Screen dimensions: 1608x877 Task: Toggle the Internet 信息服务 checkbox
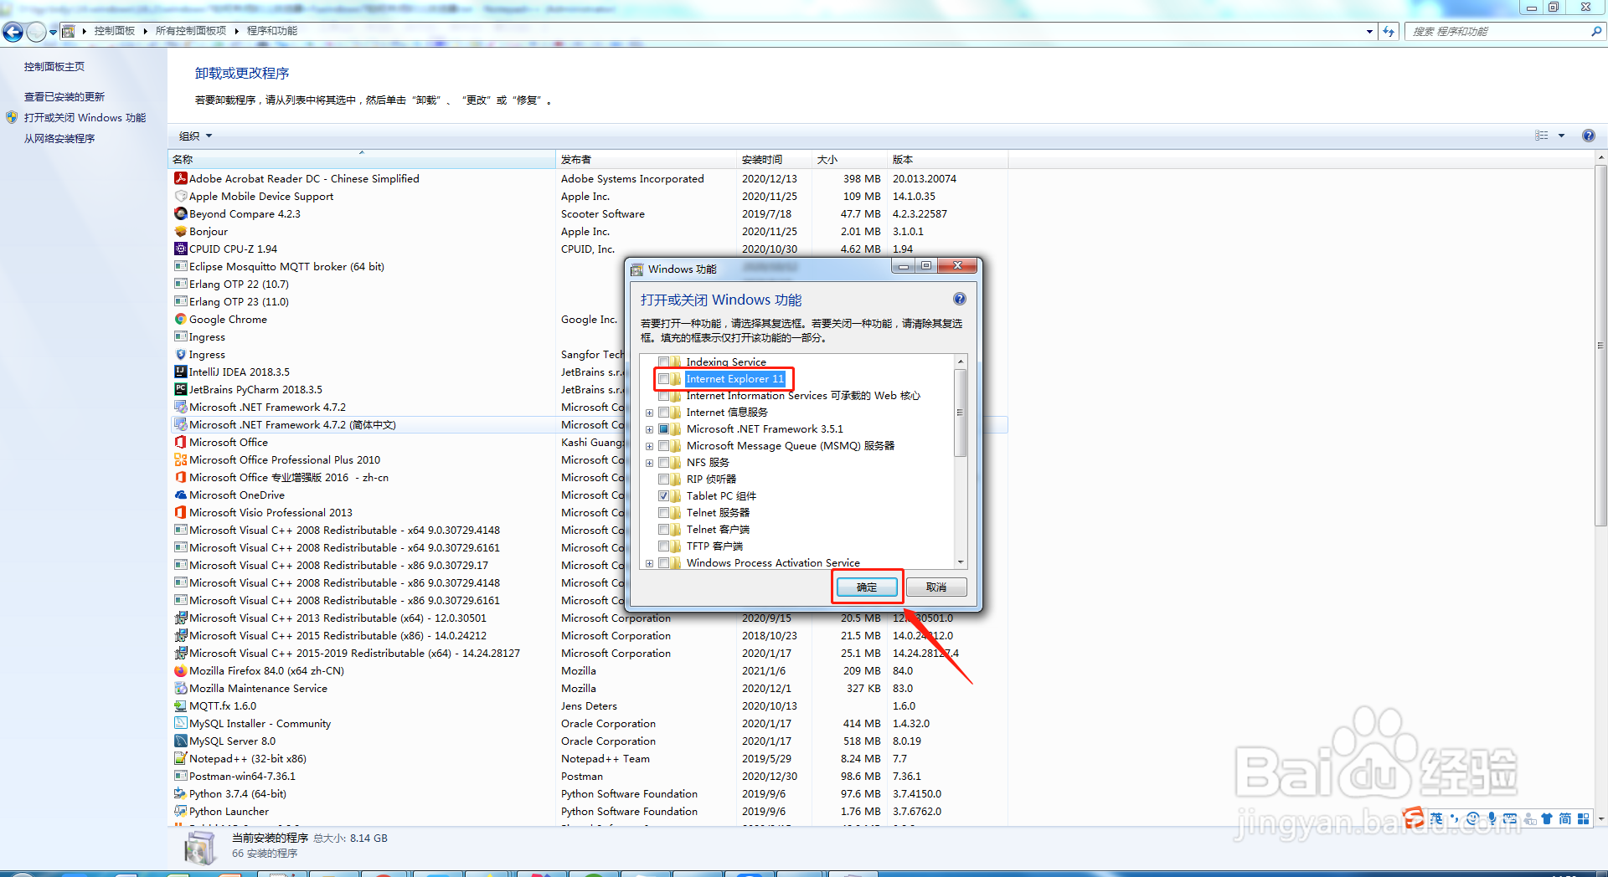pos(664,413)
